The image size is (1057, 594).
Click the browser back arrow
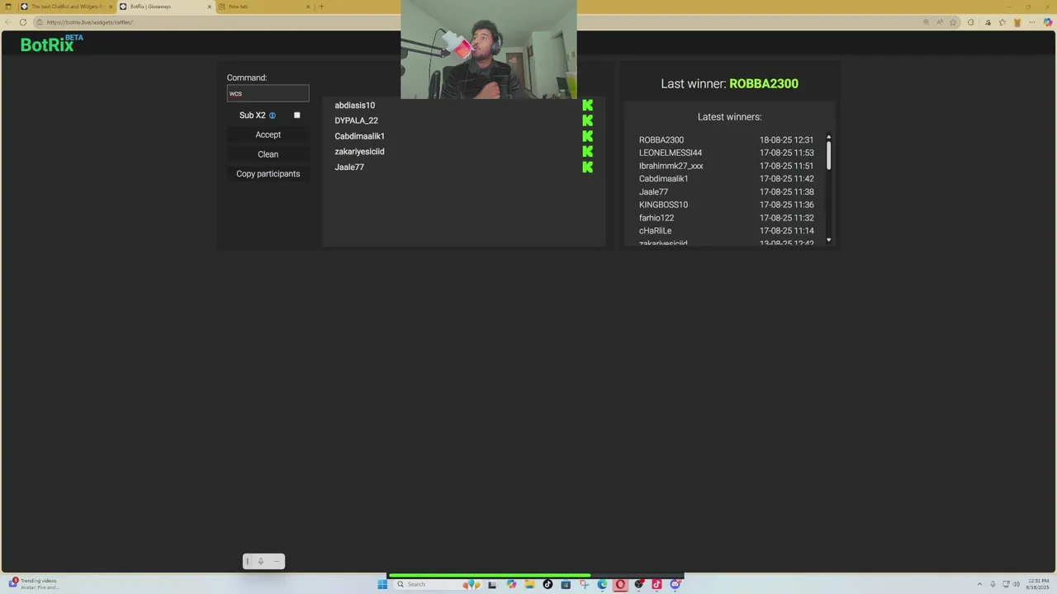coord(8,22)
